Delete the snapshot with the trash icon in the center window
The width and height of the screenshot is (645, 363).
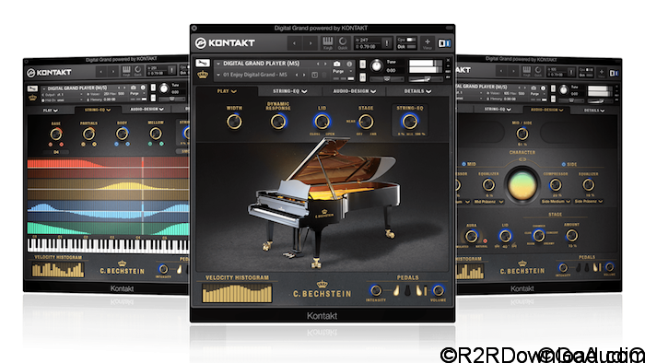[324, 75]
